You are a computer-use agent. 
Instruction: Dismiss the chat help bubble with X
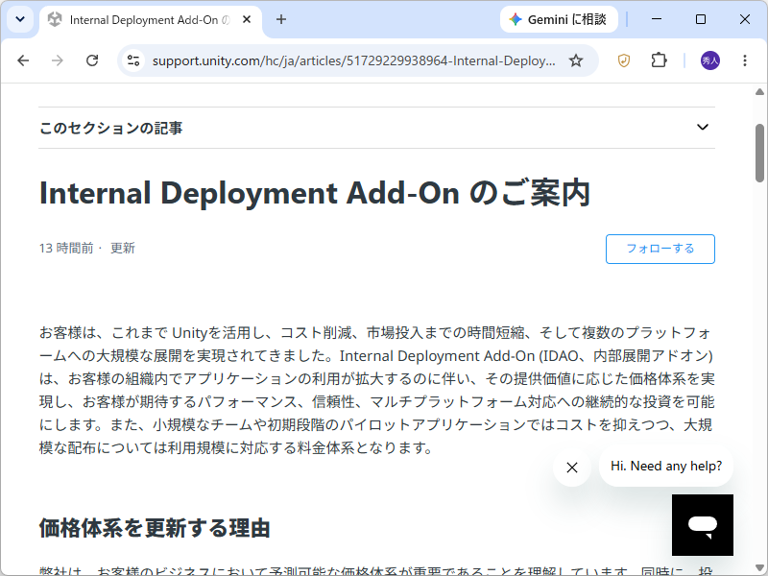571,468
